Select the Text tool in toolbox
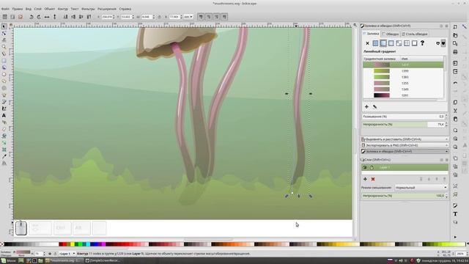This screenshot has width=469, height=264. click(x=4, y=115)
